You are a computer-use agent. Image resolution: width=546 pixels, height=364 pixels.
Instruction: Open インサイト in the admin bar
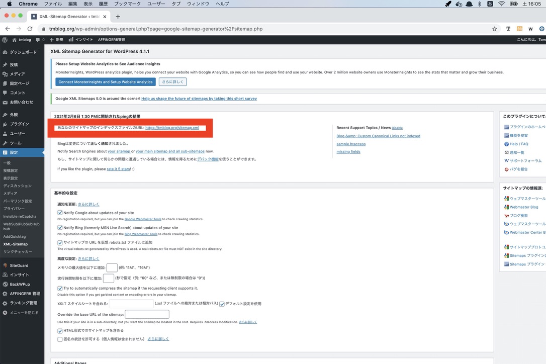point(81,40)
